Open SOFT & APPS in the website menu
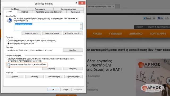The width and height of the screenshot is (170, 96). [158, 34]
